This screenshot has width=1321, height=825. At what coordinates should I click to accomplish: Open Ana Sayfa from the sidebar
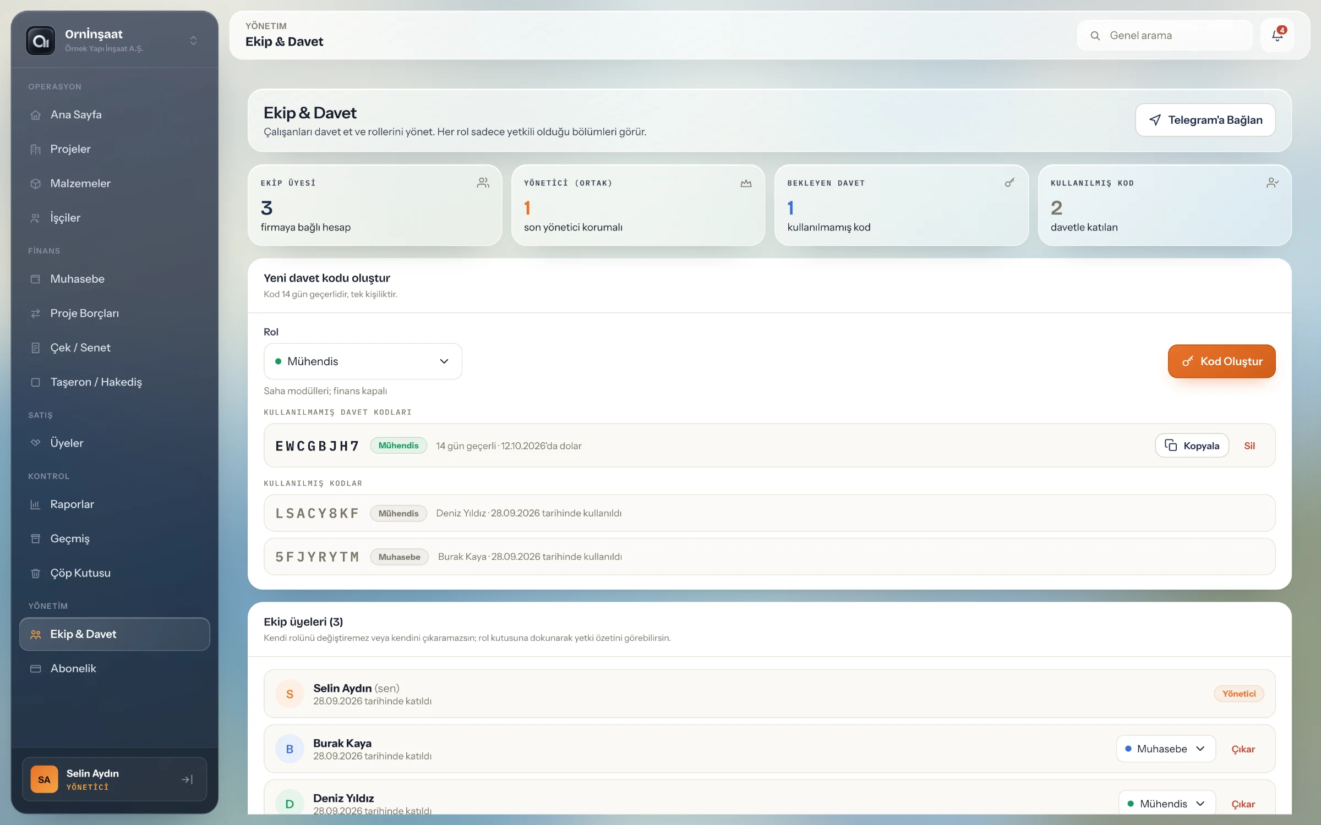click(x=114, y=115)
